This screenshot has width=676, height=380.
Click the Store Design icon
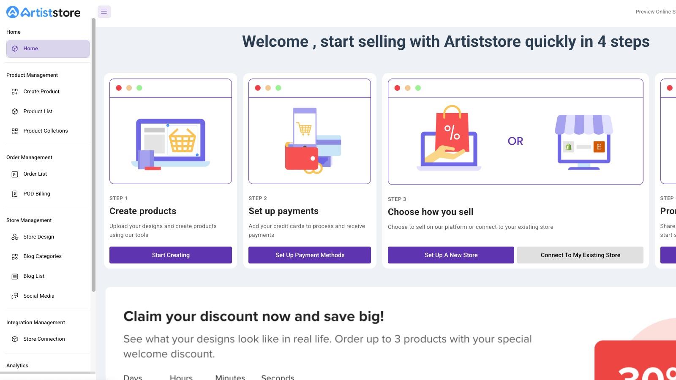coord(15,237)
